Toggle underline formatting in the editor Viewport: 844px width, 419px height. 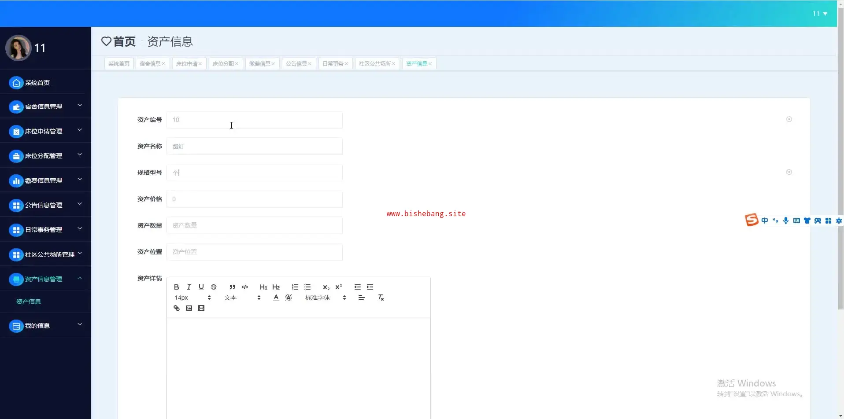201,287
